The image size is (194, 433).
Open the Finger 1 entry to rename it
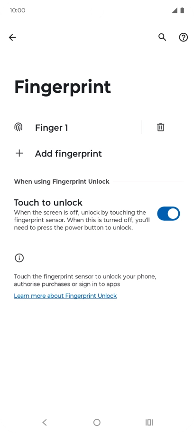77,128
